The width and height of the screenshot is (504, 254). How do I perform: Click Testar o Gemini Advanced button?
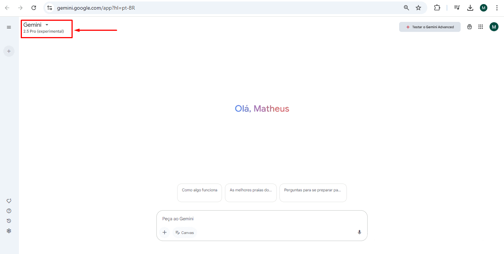coord(430,27)
